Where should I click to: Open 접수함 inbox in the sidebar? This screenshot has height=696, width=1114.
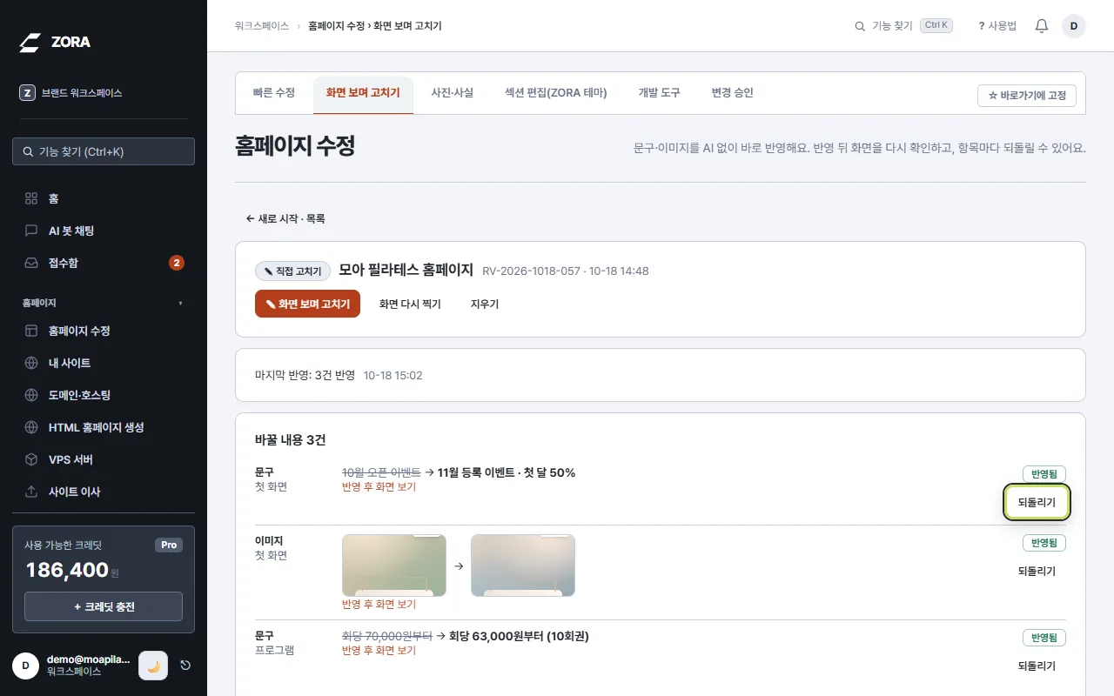pos(104,263)
